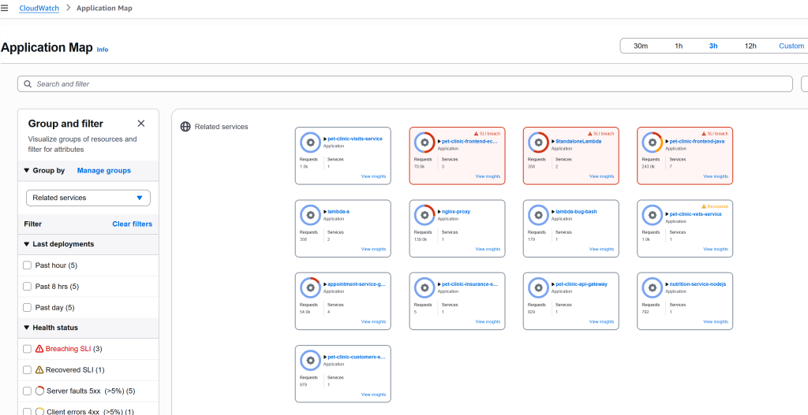Collapse the Health status section
808x415 pixels.
(x=26, y=328)
